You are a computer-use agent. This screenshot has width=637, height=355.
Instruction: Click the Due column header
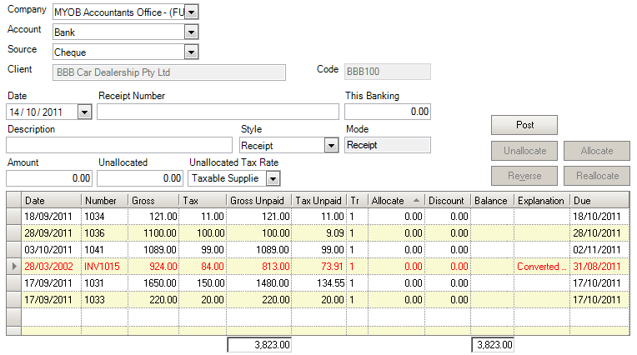coord(599,201)
